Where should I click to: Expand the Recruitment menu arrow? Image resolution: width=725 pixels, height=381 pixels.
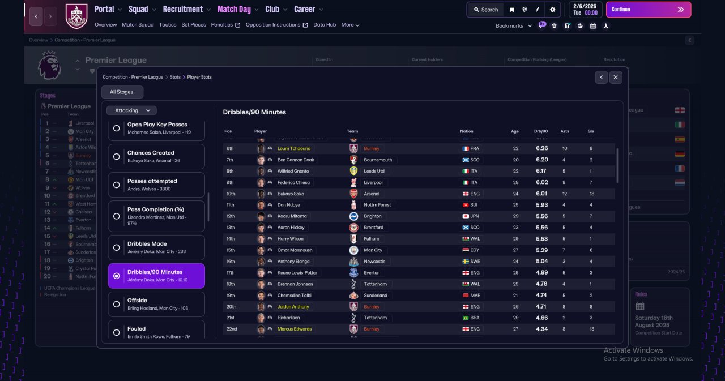tap(208, 10)
